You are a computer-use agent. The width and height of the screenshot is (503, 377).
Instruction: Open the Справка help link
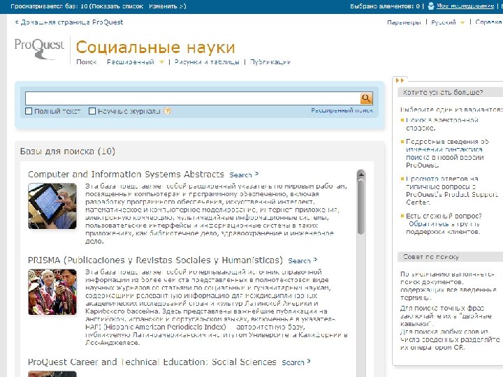click(488, 22)
